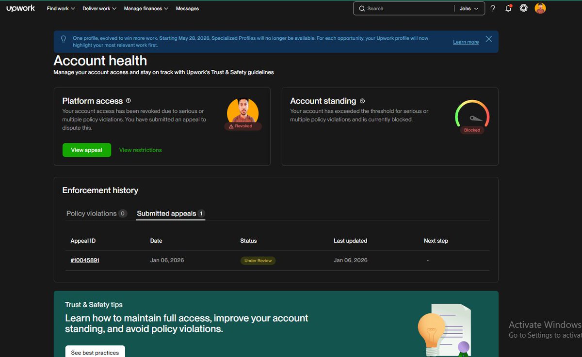Click the magnifying glass search icon
582x357 pixels.
point(362,9)
